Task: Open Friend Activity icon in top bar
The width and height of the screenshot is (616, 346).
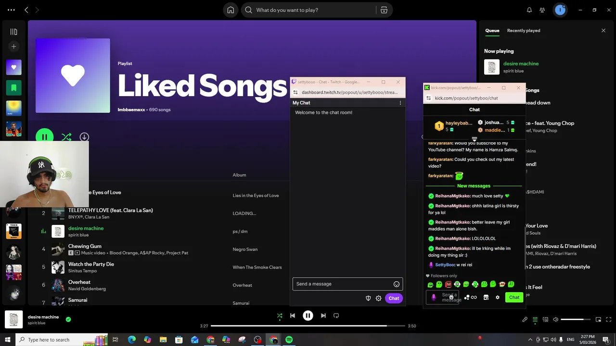Action: pyautogui.click(x=542, y=10)
